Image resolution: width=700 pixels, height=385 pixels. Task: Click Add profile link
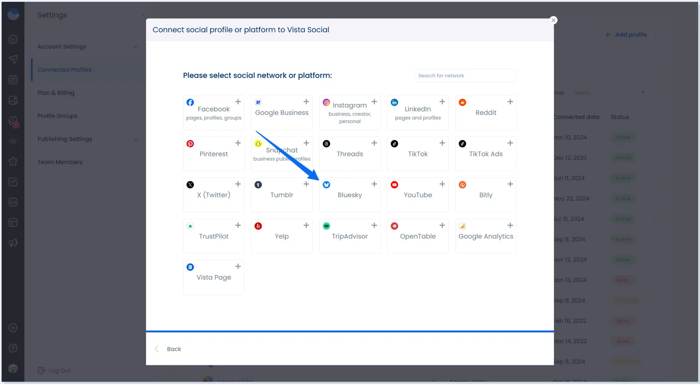[x=626, y=35]
